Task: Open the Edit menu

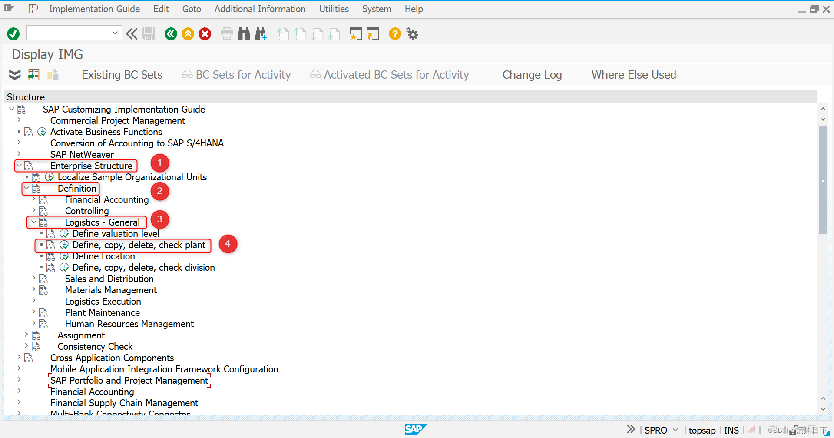Action: tap(161, 9)
